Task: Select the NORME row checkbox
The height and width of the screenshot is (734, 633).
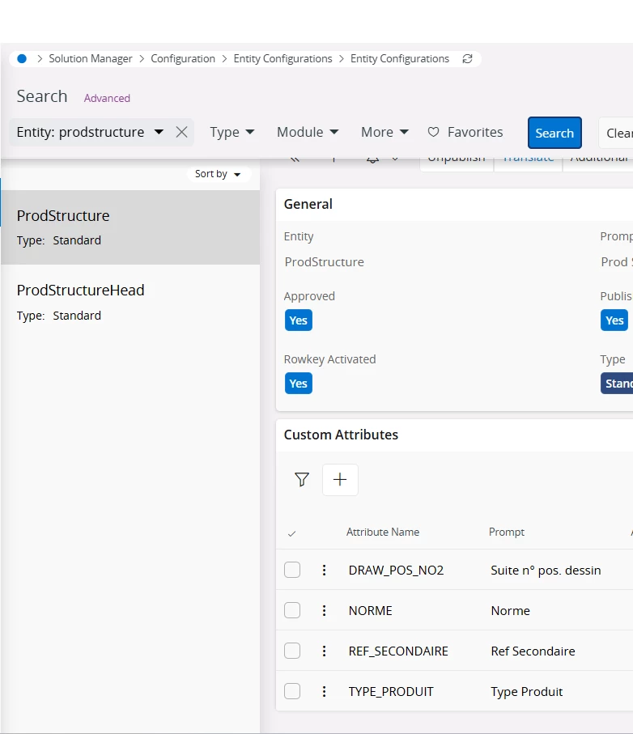Action: (x=292, y=611)
